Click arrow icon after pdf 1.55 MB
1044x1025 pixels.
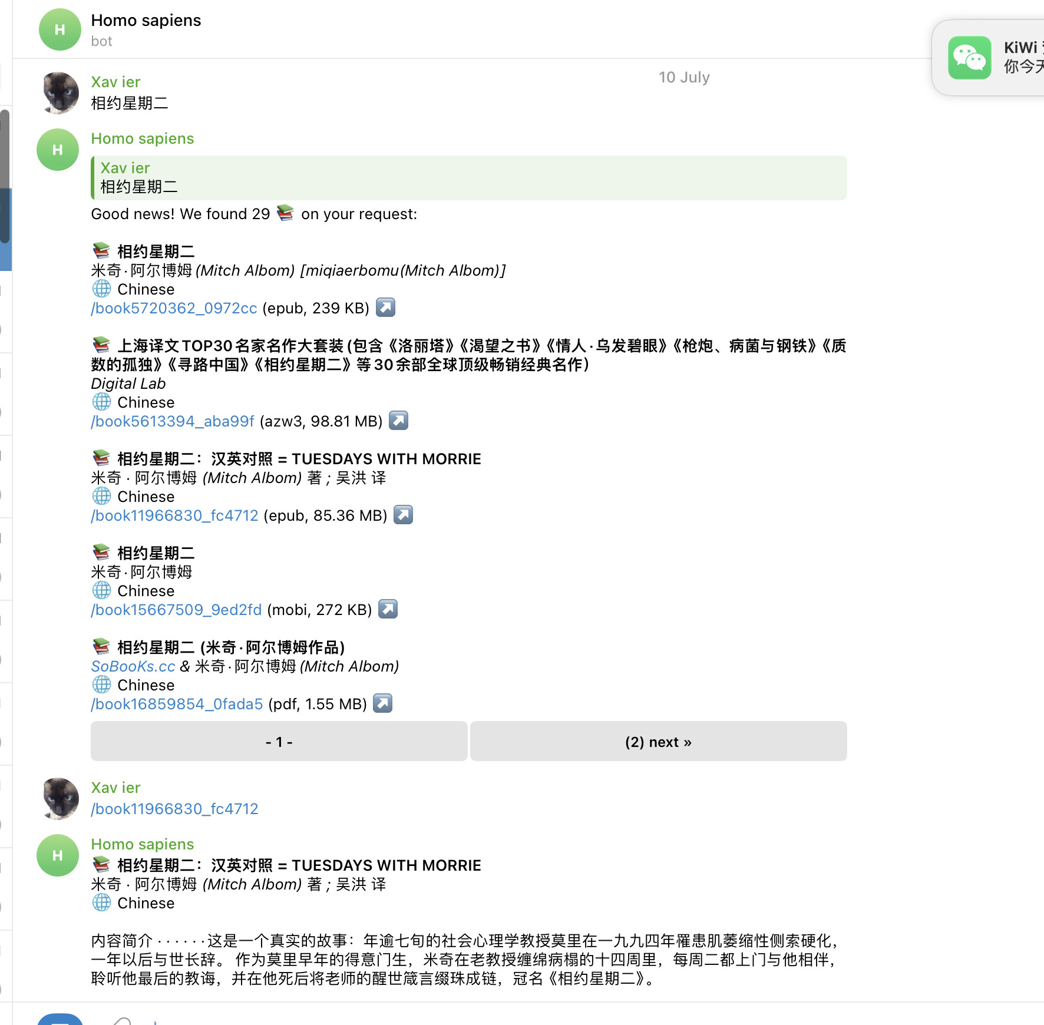click(384, 703)
